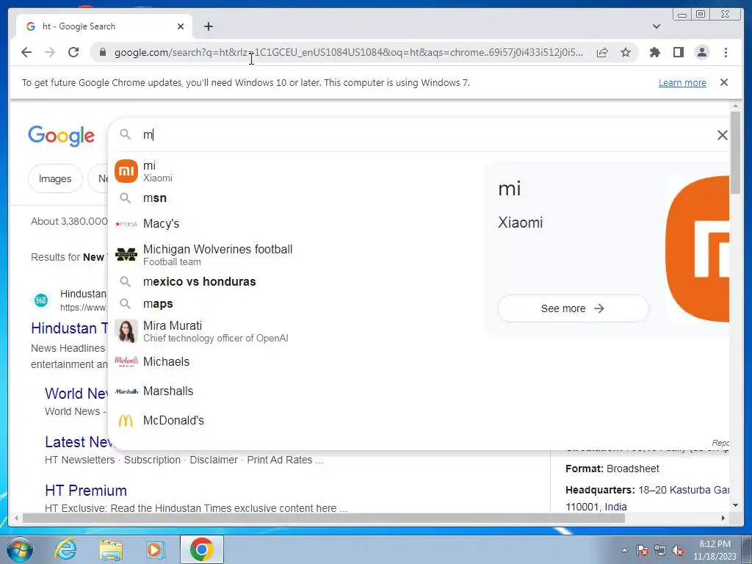Select the Marshalls logo suggestion

click(x=126, y=391)
